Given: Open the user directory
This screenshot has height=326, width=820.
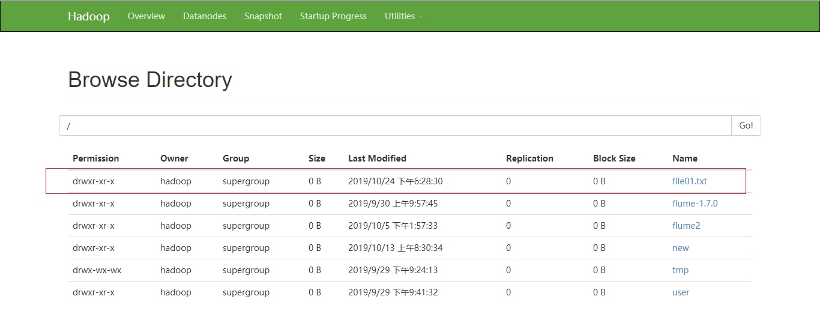Looking at the screenshot, I should coord(681,292).
